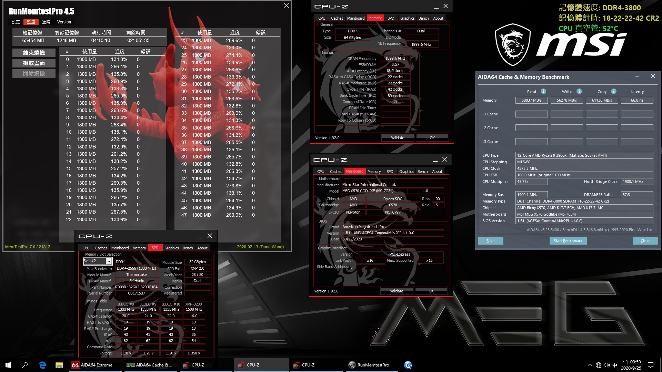Click 開始燒機 button in RunMemtestPro
662x372 pixels.
[34, 73]
